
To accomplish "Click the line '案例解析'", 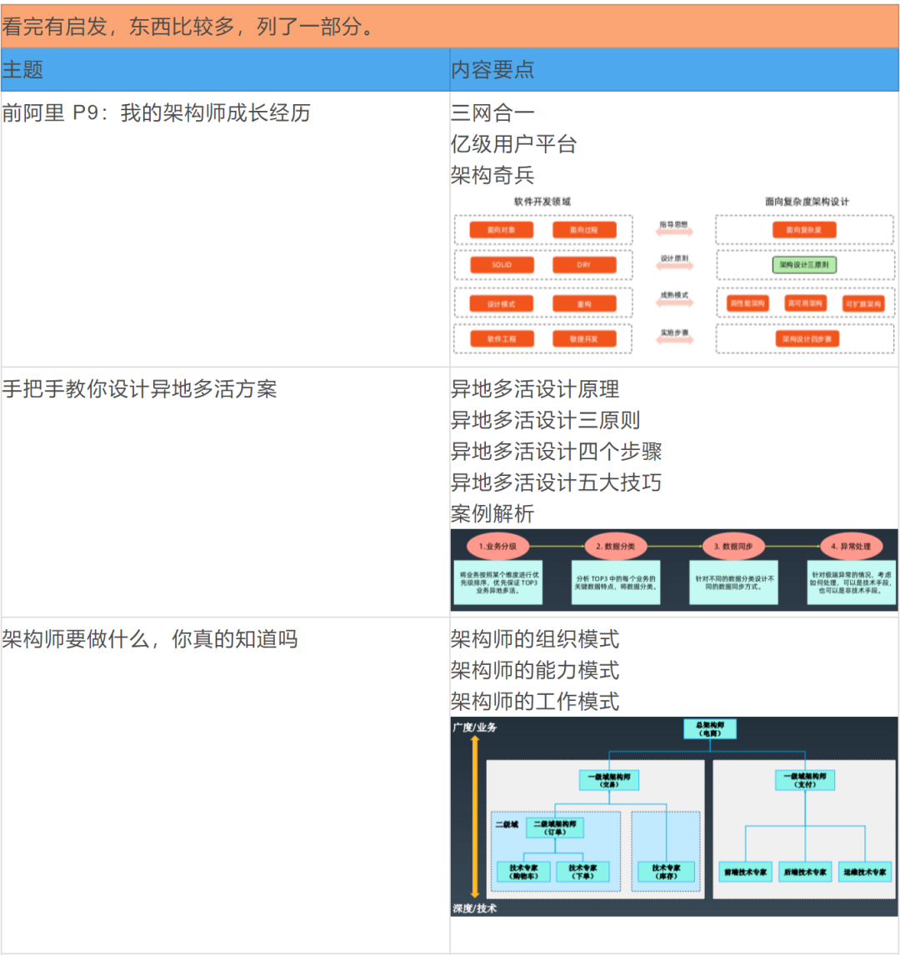I will point(492,512).
